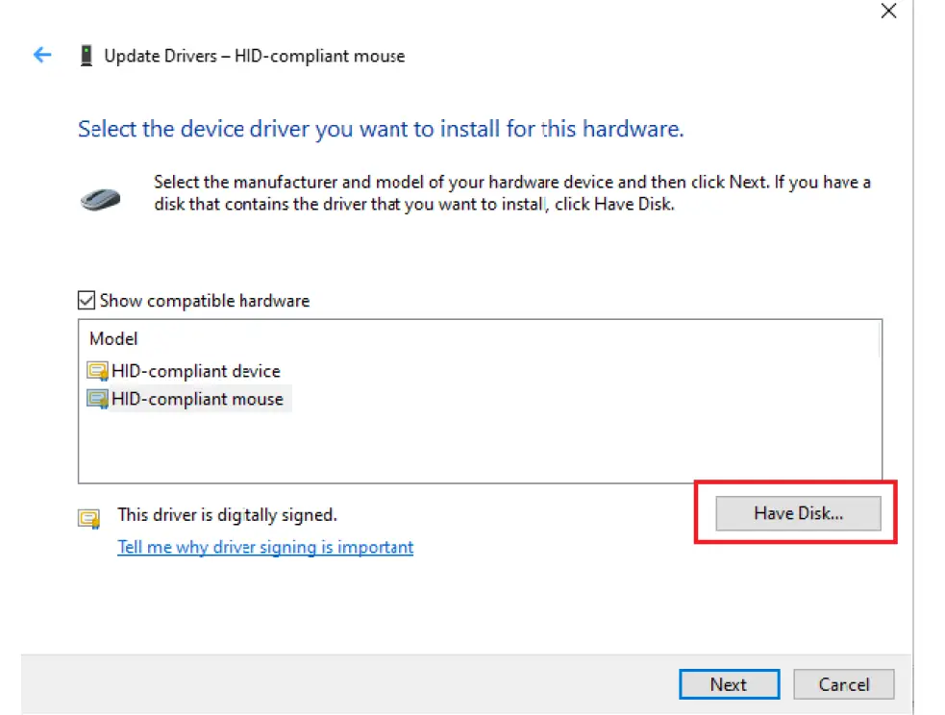Toggle the Show compatible hardware checkbox
This screenshot has width=945, height=715.
click(x=86, y=300)
